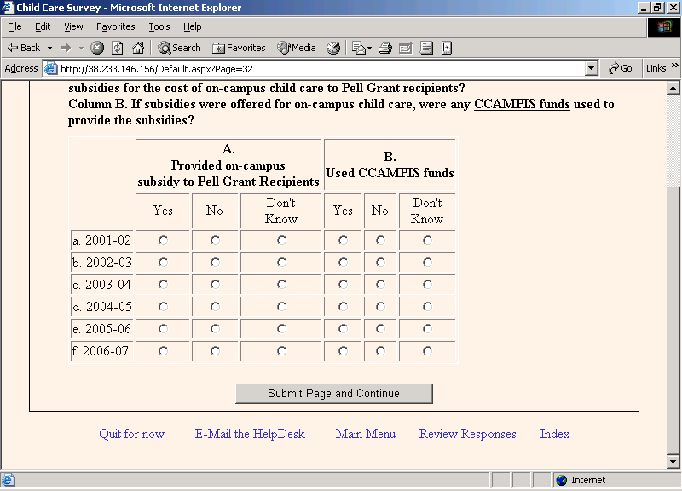The image size is (682, 491).
Task: Open the Favorites toolbar button
Action: point(239,48)
